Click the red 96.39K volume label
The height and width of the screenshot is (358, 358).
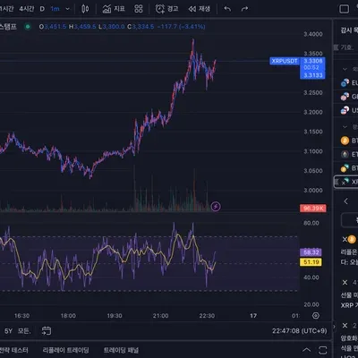point(313,209)
